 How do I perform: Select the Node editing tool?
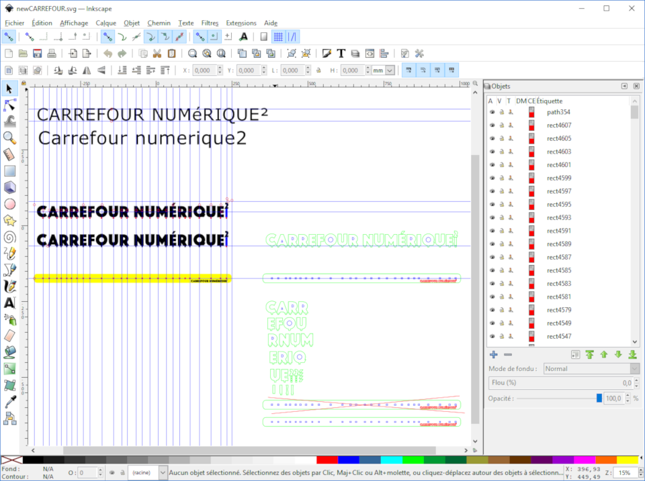coord(9,105)
